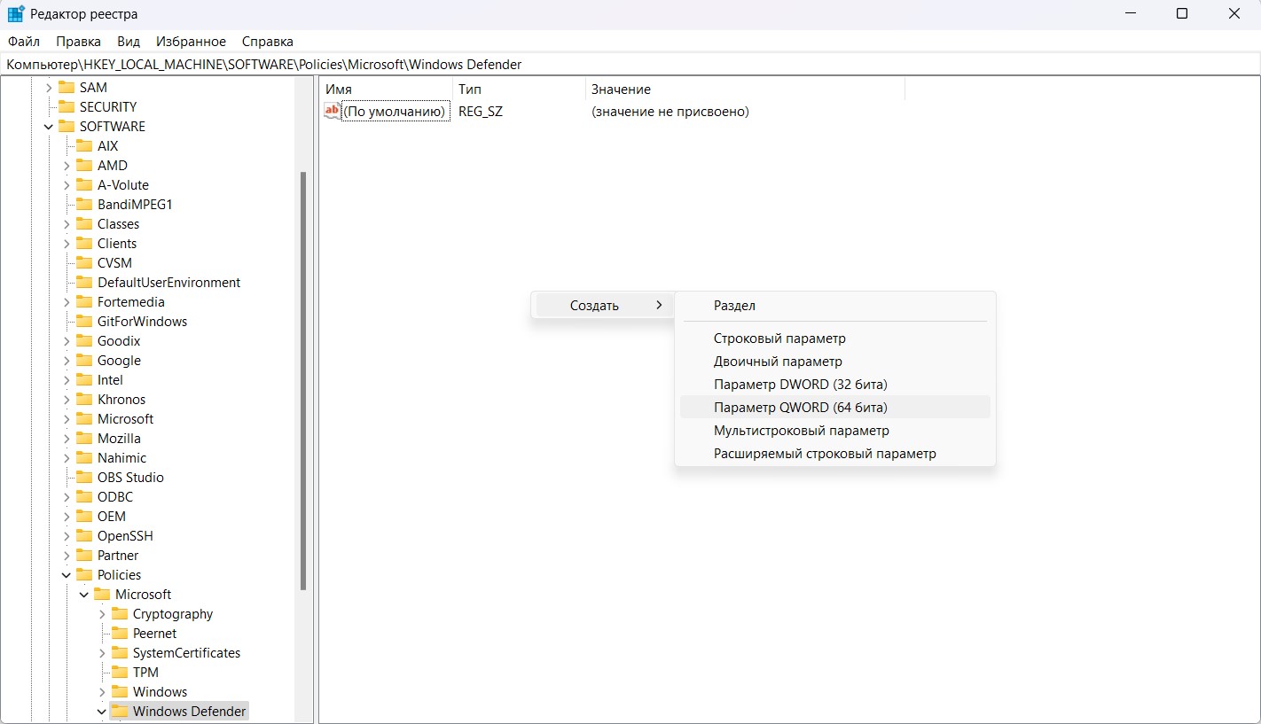Screen dimensions: 1261x724
Task: Click the Fortemedia folder icon
Action: click(x=84, y=301)
